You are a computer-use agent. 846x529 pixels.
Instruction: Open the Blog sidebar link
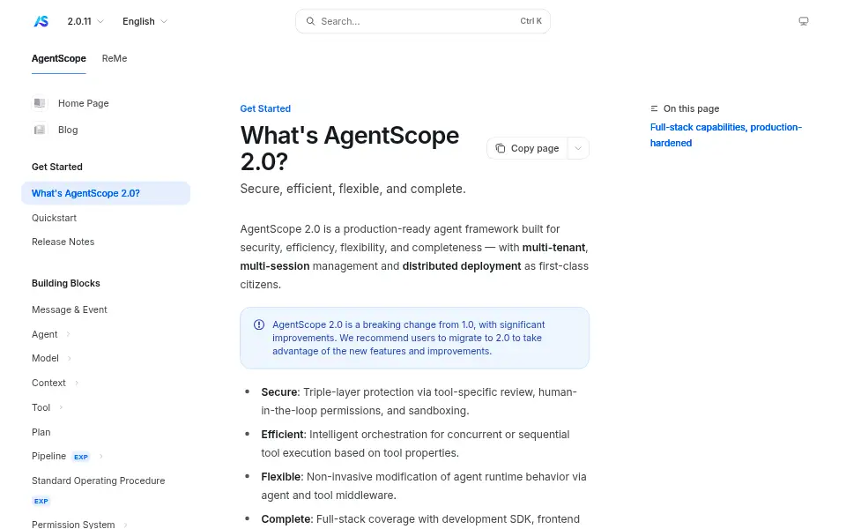point(68,130)
